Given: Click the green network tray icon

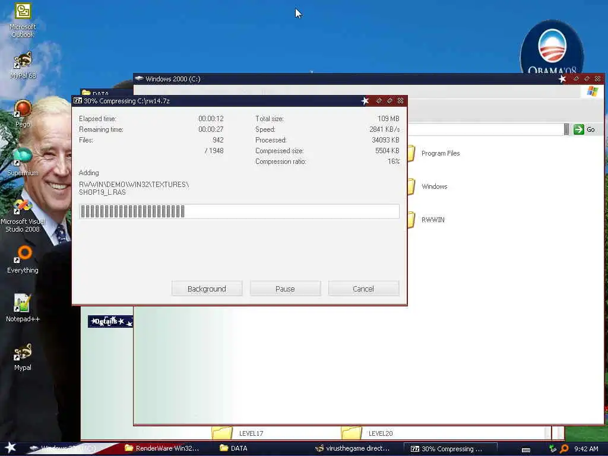Looking at the screenshot, I should point(553,449).
